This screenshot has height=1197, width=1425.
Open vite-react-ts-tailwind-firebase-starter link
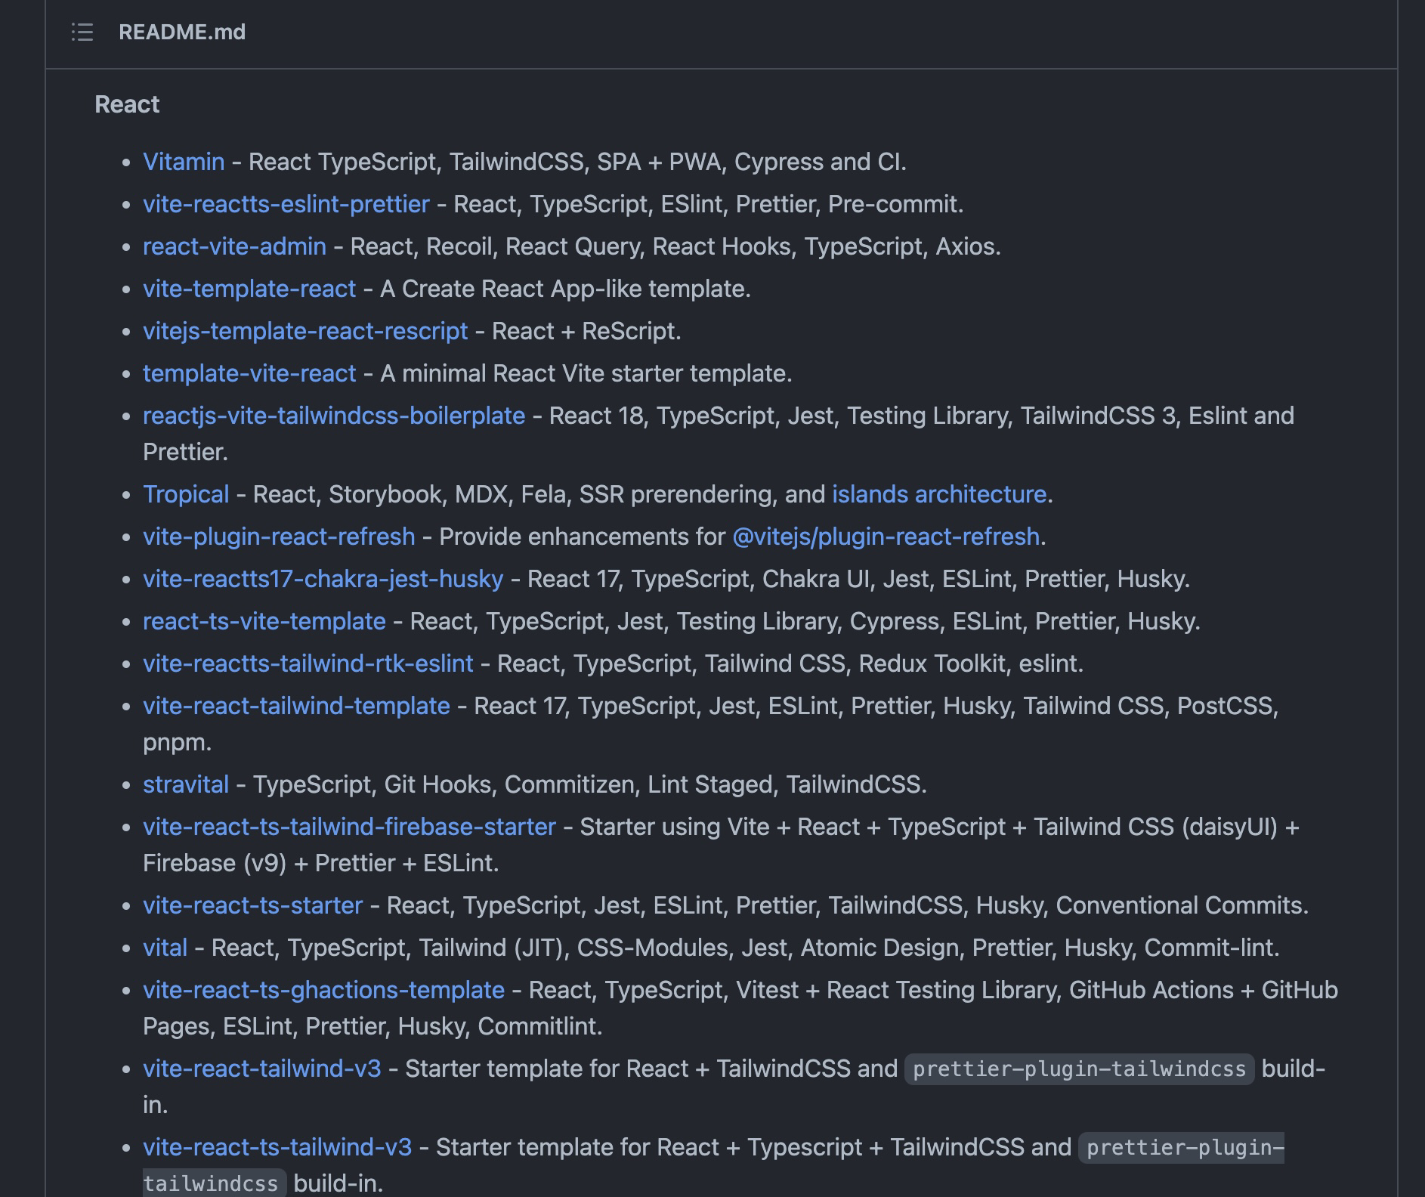point(349,827)
